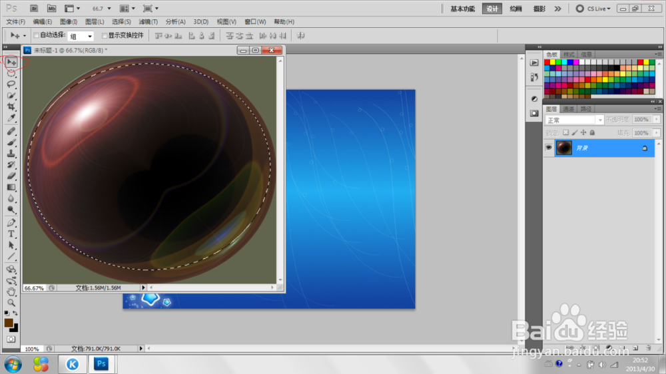Open Windows Start menu
Viewport: 666px width, 374px height.
click(13, 364)
